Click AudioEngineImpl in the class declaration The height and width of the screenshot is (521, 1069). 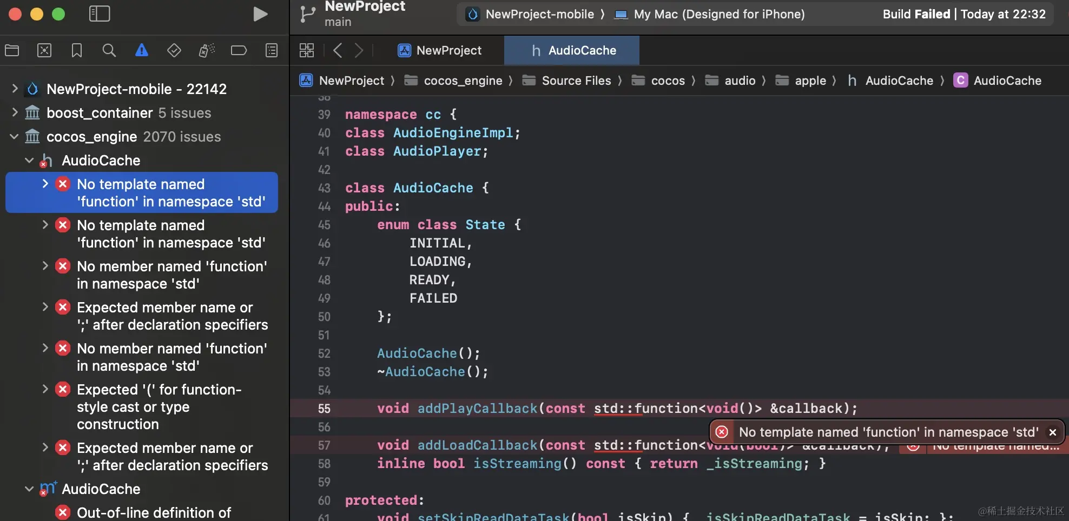(x=453, y=133)
